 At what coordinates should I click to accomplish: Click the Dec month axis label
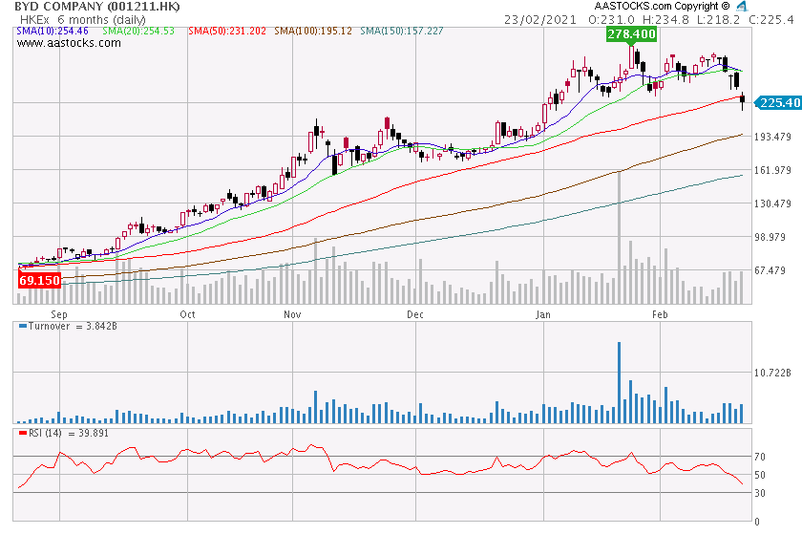point(415,314)
